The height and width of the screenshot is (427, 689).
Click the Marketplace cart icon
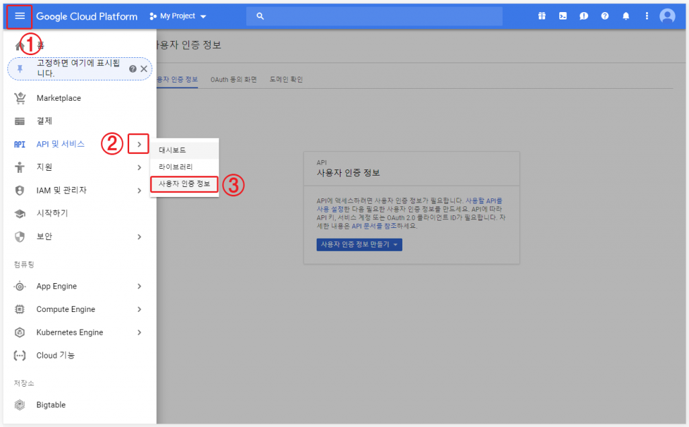(20, 98)
